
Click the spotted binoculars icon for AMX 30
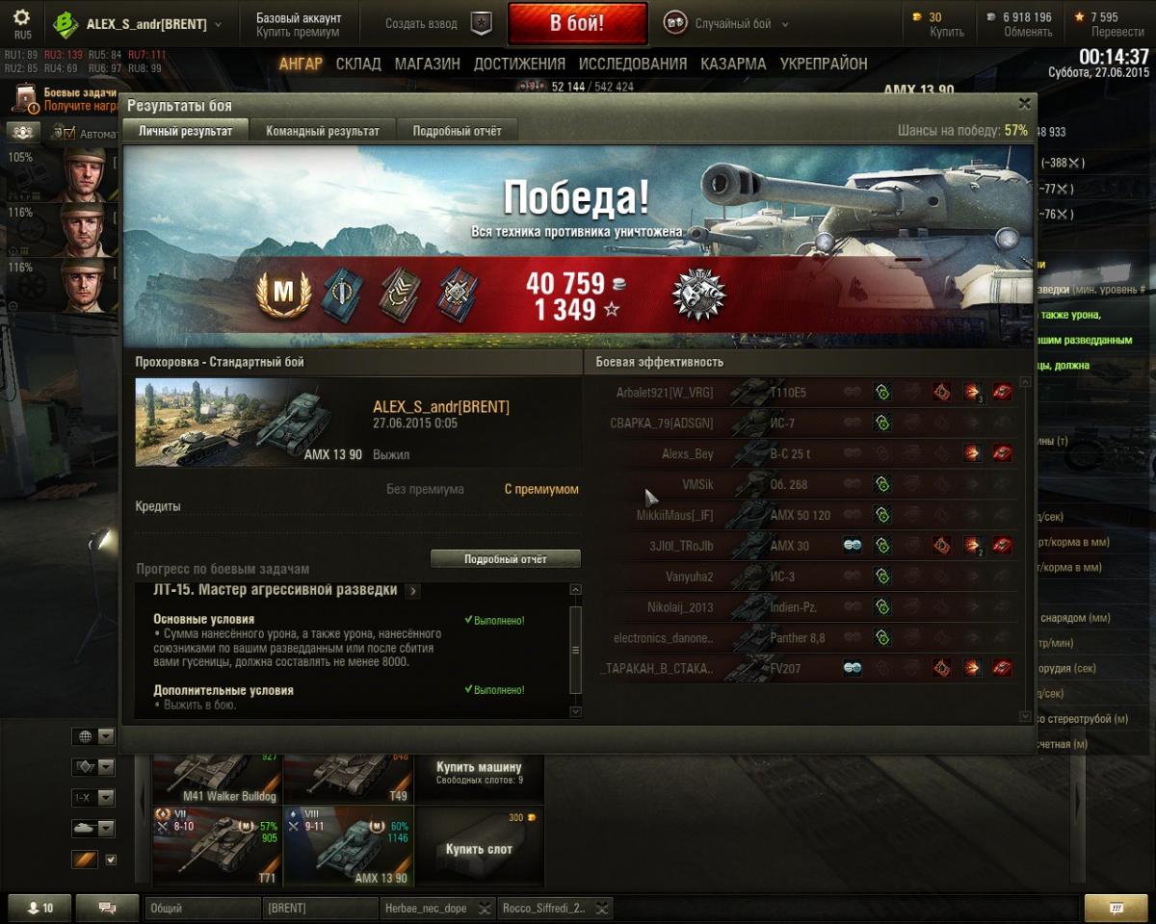852,546
